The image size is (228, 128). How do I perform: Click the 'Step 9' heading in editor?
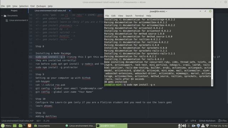[40, 74]
